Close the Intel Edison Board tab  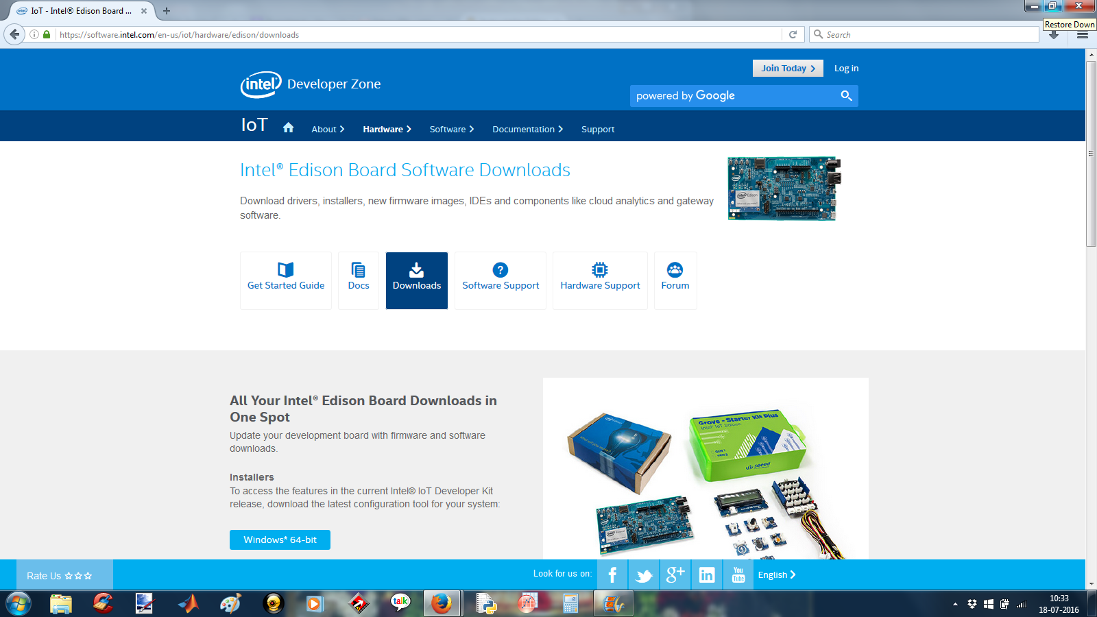point(144,11)
